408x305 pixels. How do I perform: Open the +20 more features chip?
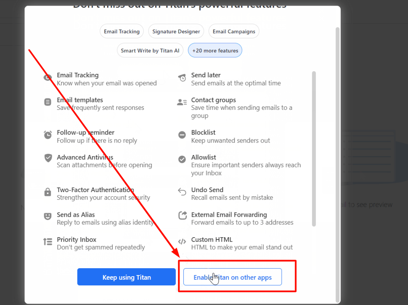(215, 50)
